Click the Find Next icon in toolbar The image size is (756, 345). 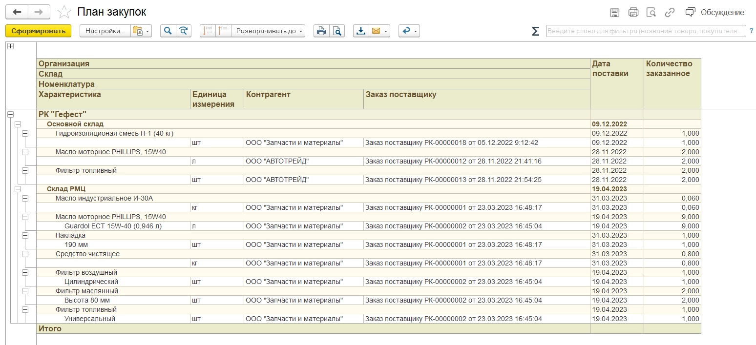click(183, 31)
